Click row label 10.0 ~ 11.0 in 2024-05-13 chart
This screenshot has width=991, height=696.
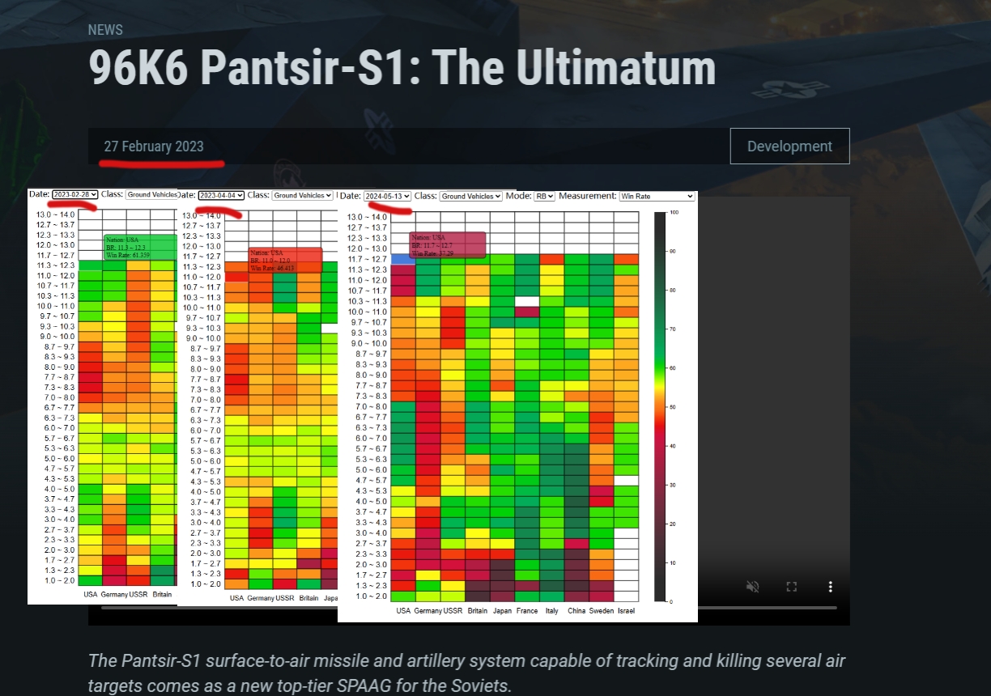tap(365, 312)
